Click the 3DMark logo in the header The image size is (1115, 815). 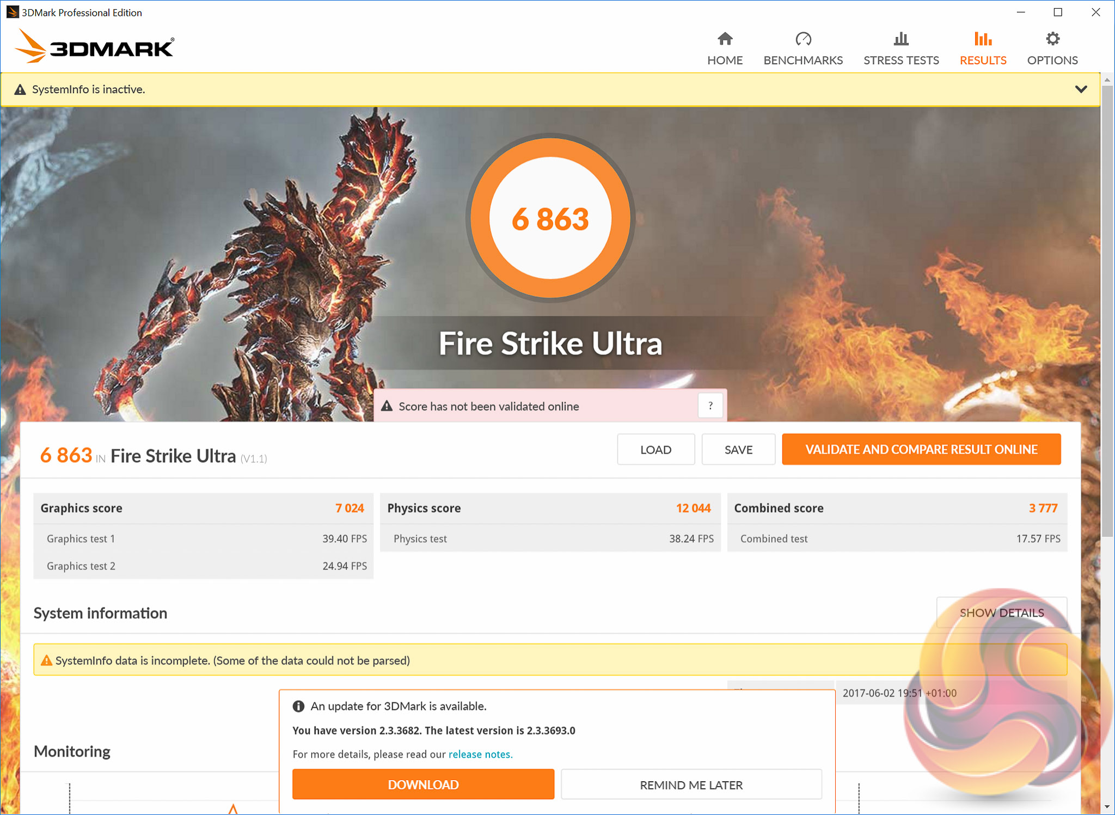point(95,47)
